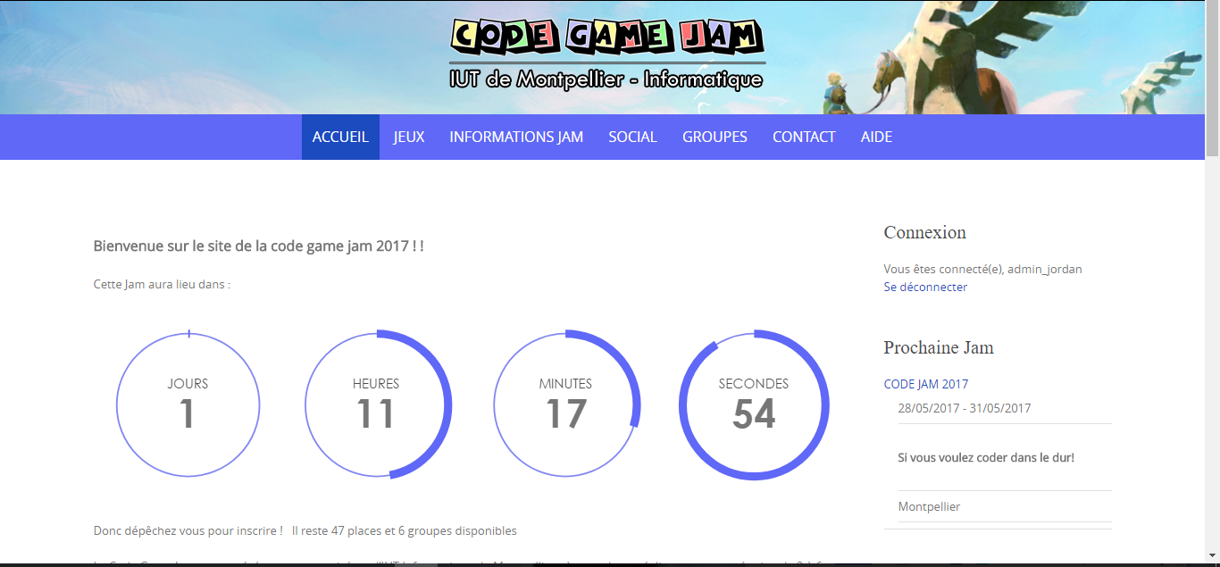The width and height of the screenshot is (1220, 567).
Task: Click the Secondes countdown circle
Action: pyautogui.click(x=754, y=405)
